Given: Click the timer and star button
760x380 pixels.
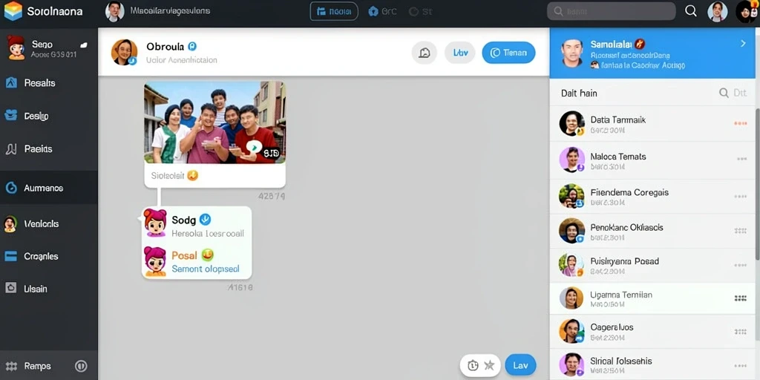Looking at the screenshot, I should [x=480, y=365].
